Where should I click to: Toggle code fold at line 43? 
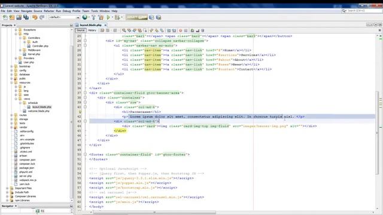85,121
